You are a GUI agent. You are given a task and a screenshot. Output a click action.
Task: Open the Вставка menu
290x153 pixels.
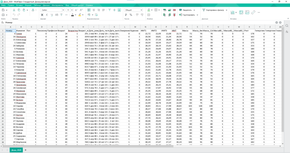click(x=20, y=5)
